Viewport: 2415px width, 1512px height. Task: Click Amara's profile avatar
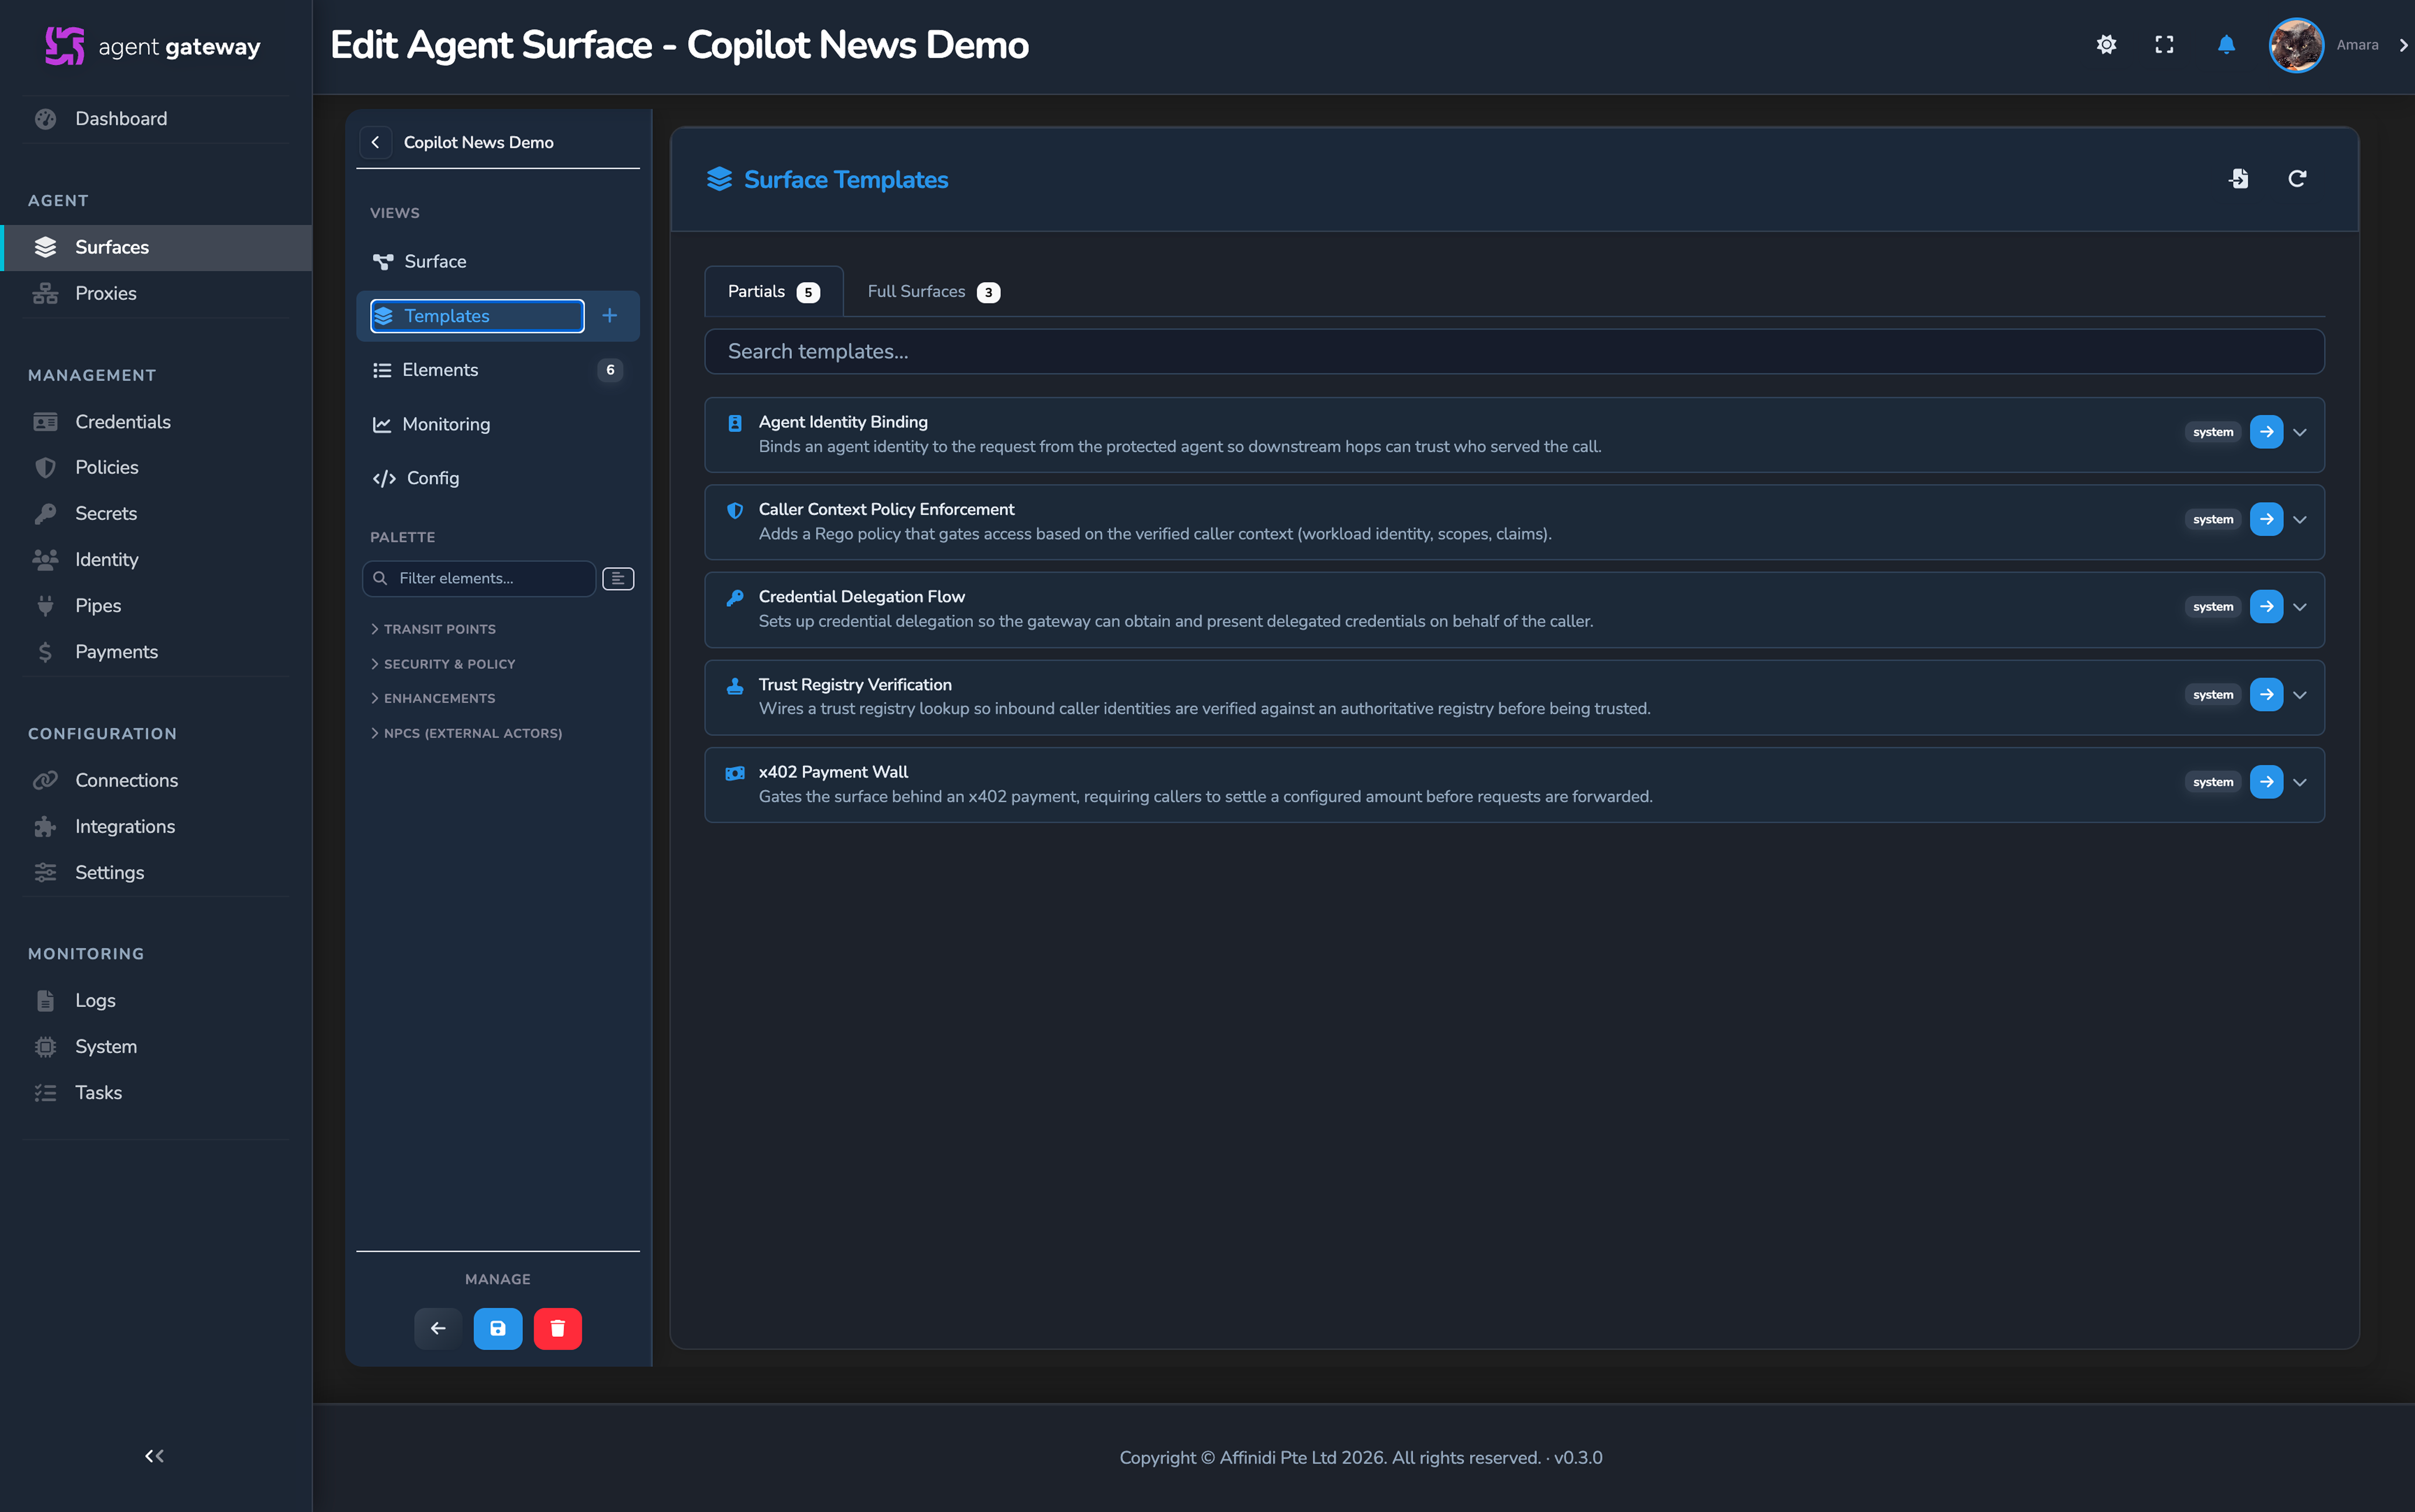point(2295,45)
